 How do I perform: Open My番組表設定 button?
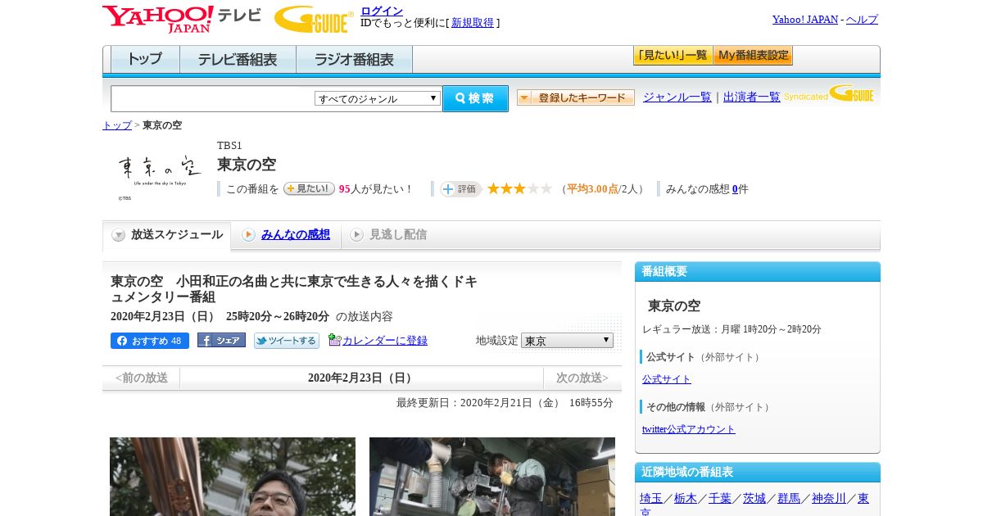tap(753, 56)
